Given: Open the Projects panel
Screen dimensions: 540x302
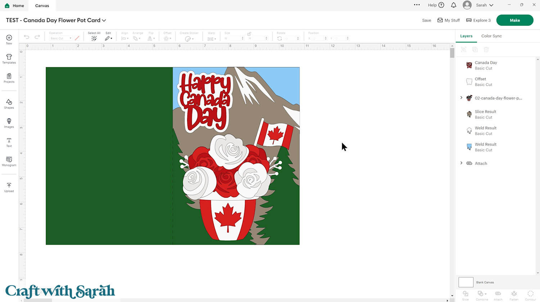Looking at the screenshot, I should tap(9, 78).
